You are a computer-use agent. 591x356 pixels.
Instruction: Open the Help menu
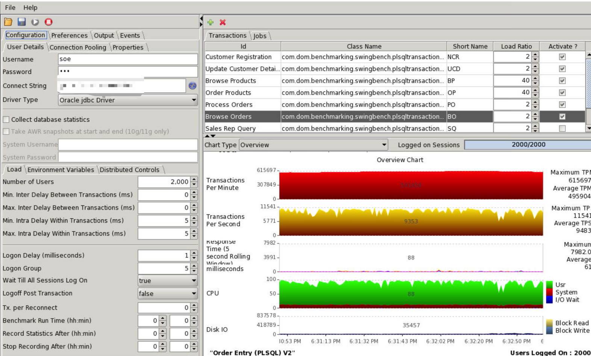click(30, 8)
